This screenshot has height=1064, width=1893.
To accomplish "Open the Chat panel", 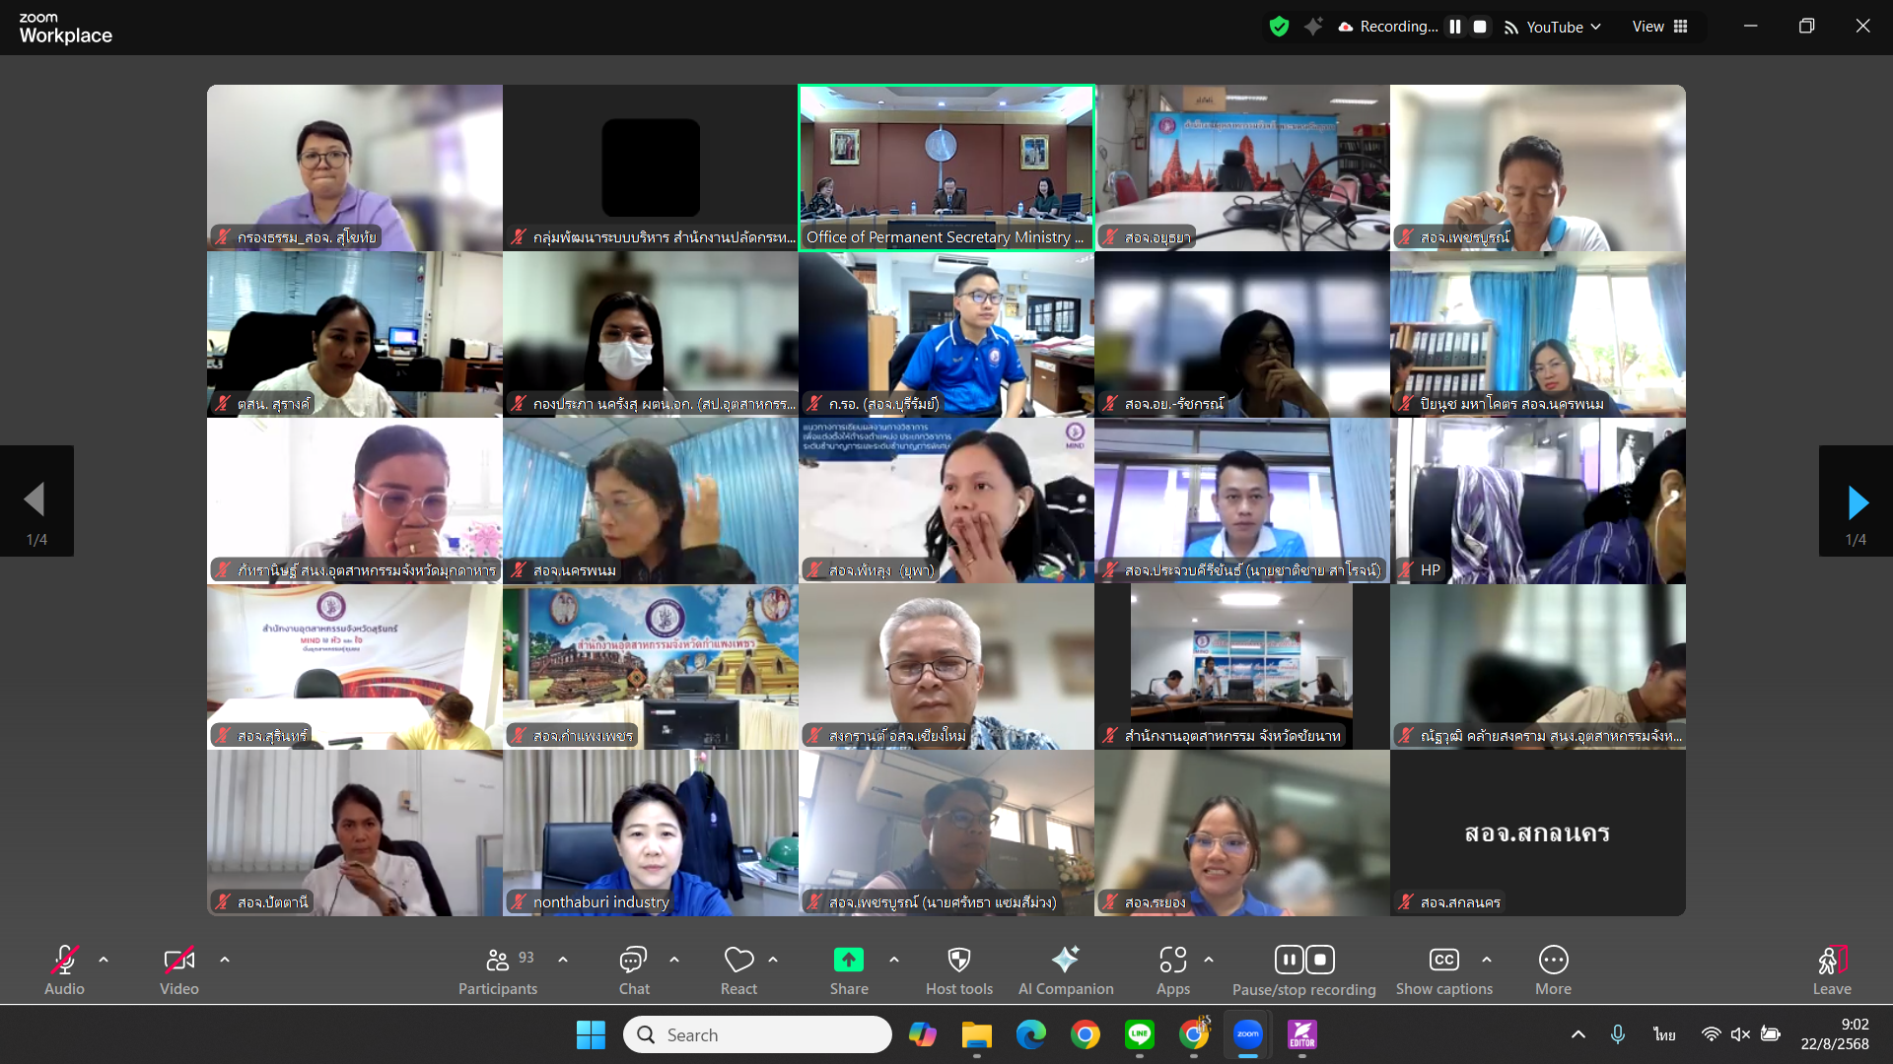I will point(633,961).
